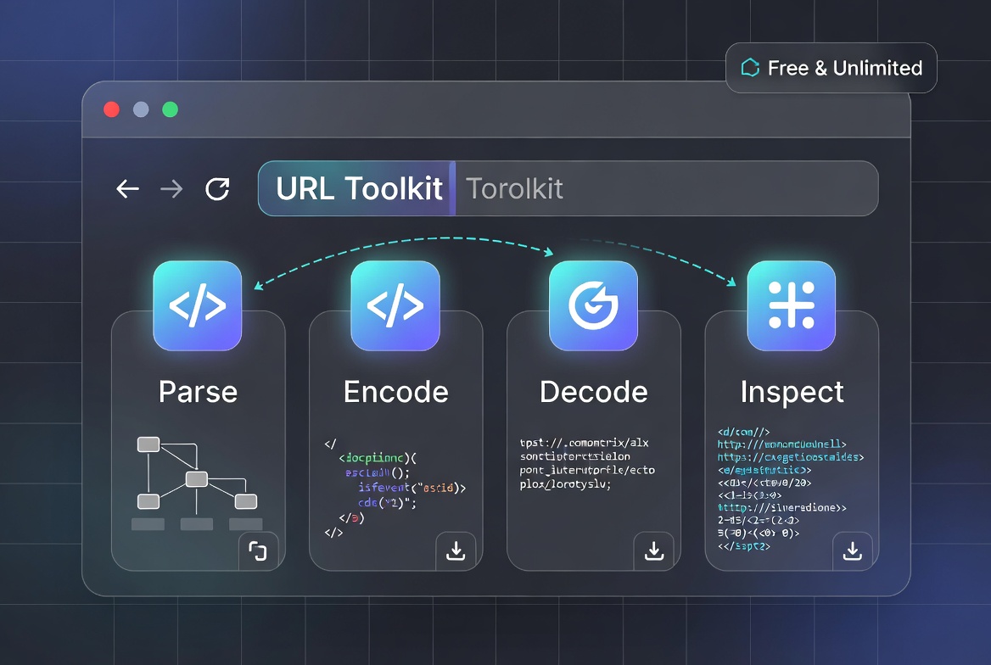The height and width of the screenshot is (665, 991).
Task: Click the Torolkit address field text
Action: coord(514,188)
